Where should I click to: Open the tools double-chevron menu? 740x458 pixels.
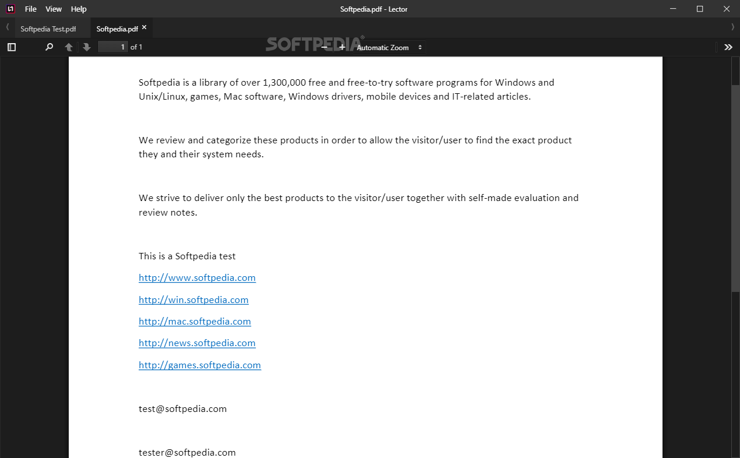[x=728, y=47]
